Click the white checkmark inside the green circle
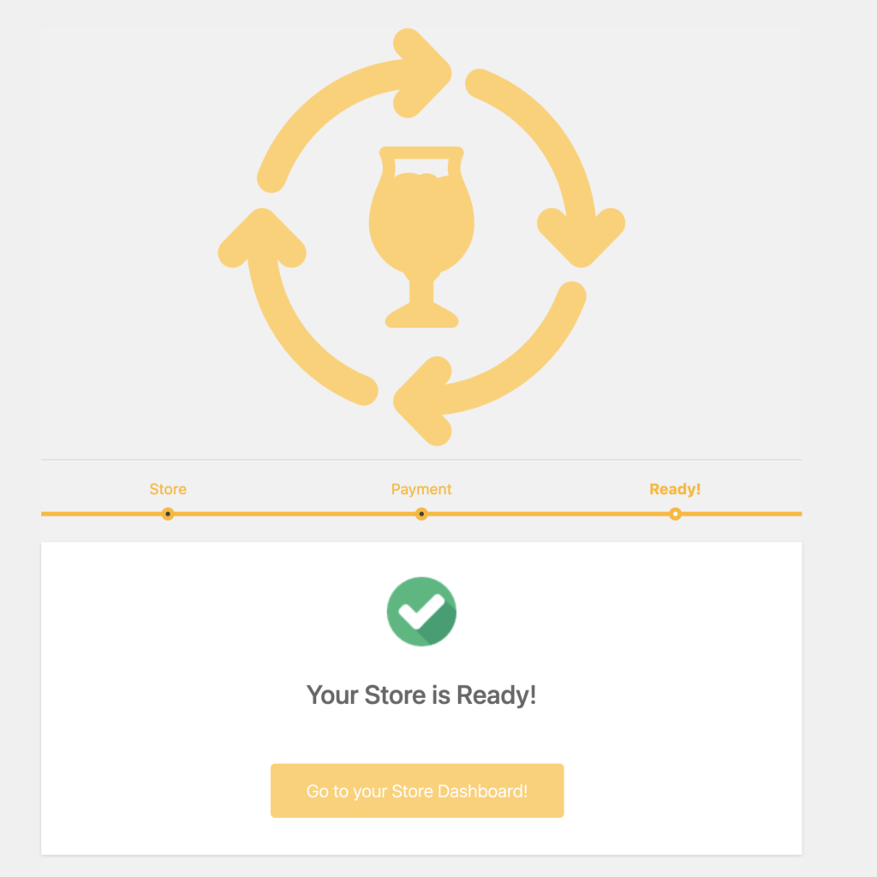The width and height of the screenshot is (877, 877). pos(421,612)
